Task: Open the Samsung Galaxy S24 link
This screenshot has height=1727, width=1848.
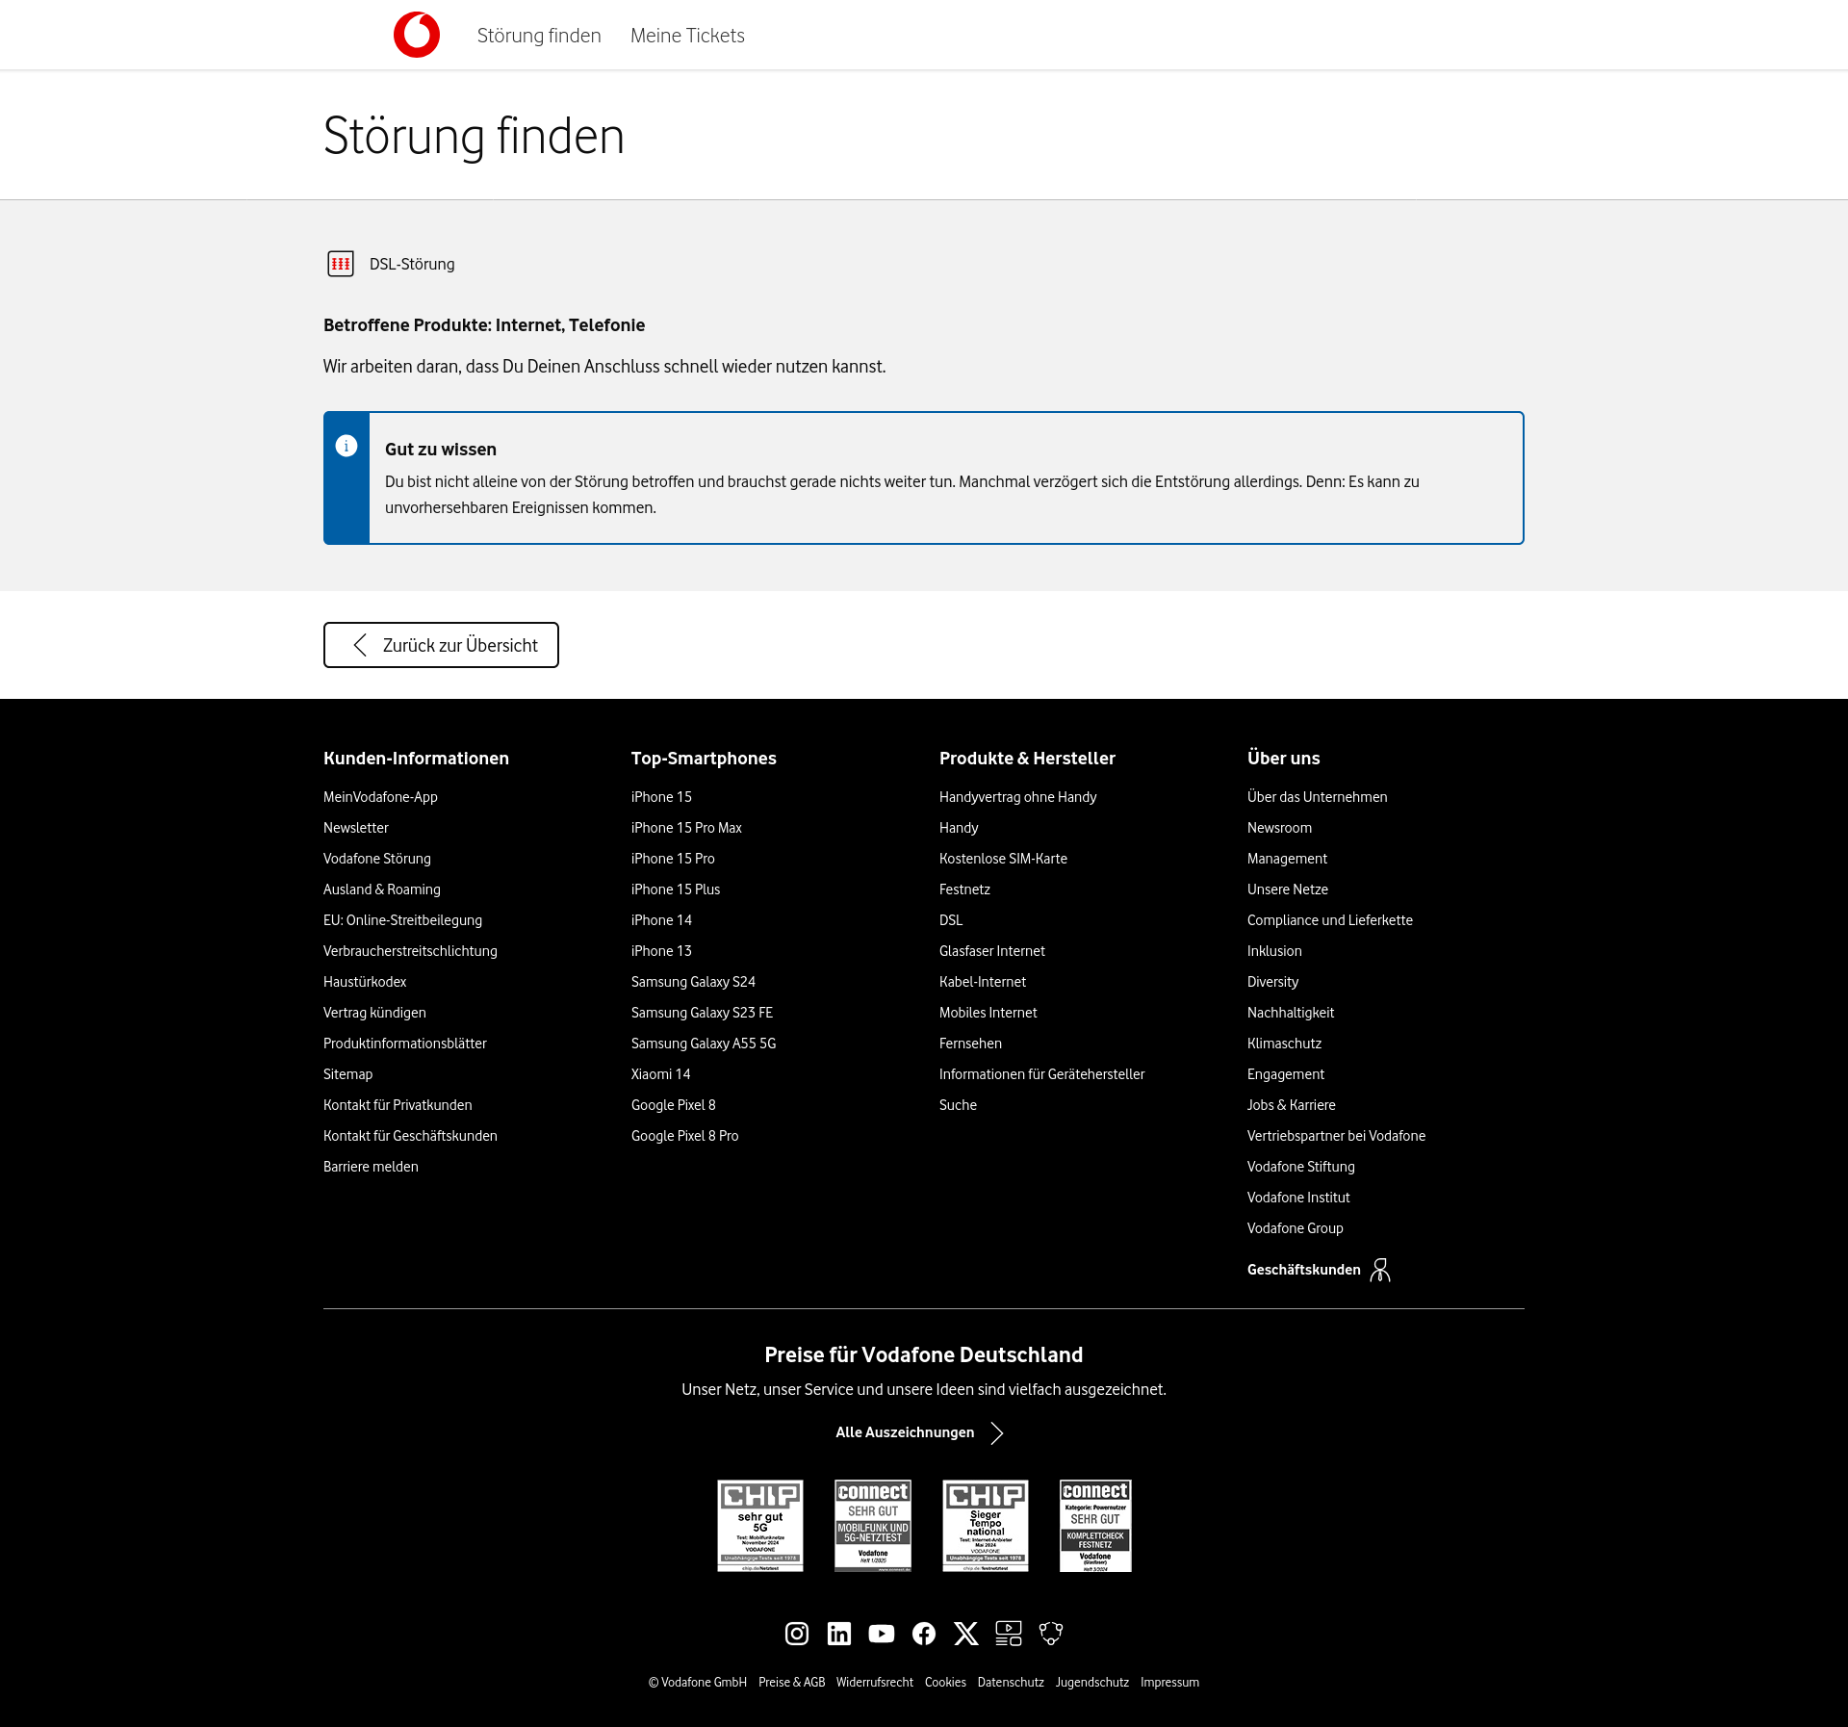Action: pyautogui.click(x=693, y=982)
